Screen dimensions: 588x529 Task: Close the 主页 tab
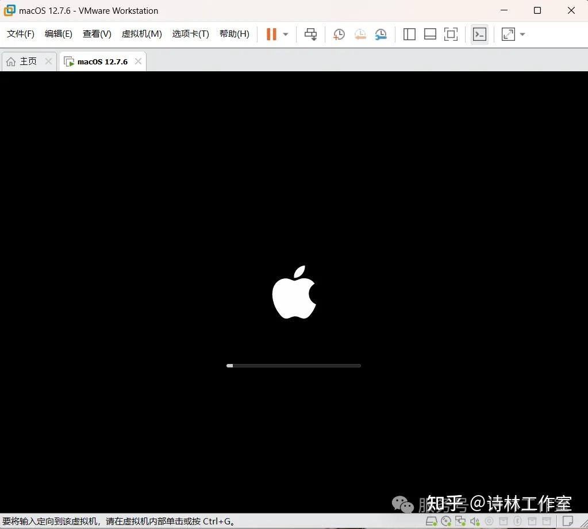48,61
